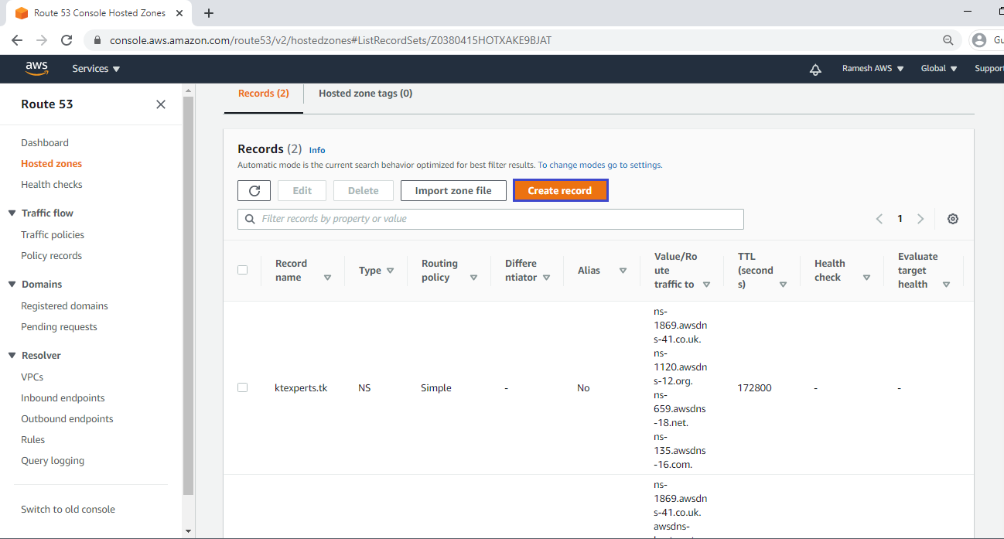Collapse the Domains section

point(12,285)
